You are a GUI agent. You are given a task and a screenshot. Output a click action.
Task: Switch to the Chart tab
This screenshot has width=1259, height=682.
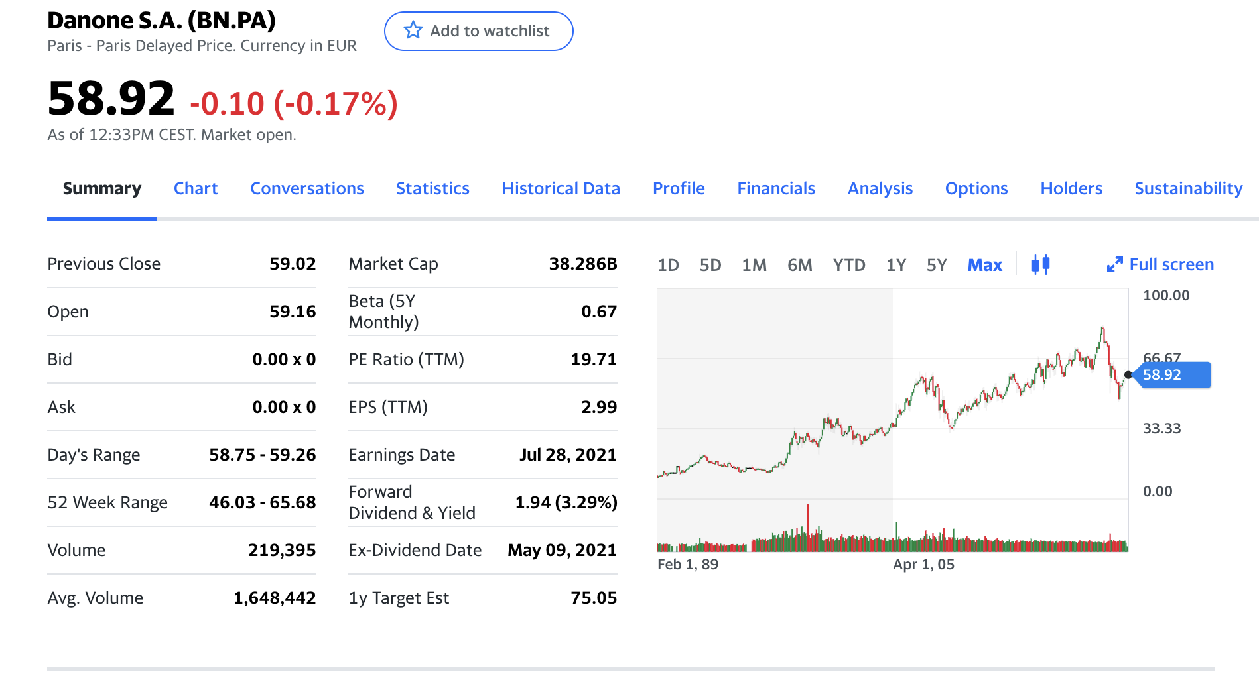point(196,188)
